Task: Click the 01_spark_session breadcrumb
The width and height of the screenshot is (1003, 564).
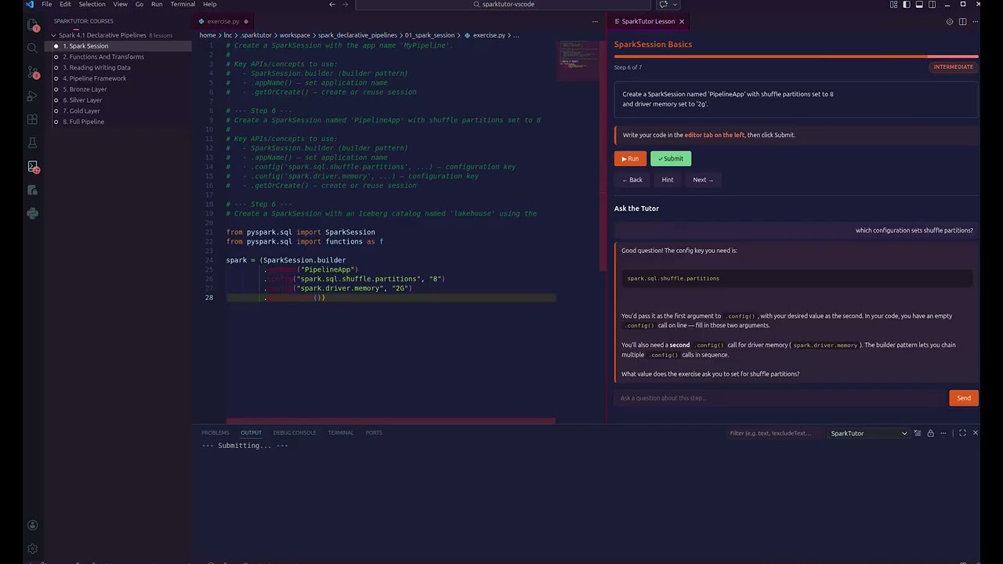Action: (429, 35)
